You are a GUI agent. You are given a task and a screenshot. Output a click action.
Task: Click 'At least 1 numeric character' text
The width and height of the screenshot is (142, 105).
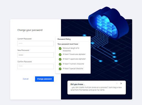click(x=73, y=64)
